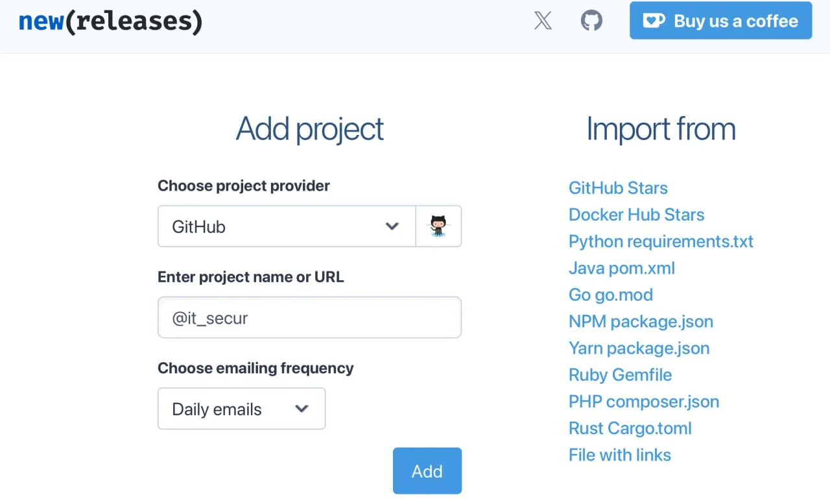This screenshot has width=830, height=499.
Task: Import from PHP composer.json
Action: 643,401
